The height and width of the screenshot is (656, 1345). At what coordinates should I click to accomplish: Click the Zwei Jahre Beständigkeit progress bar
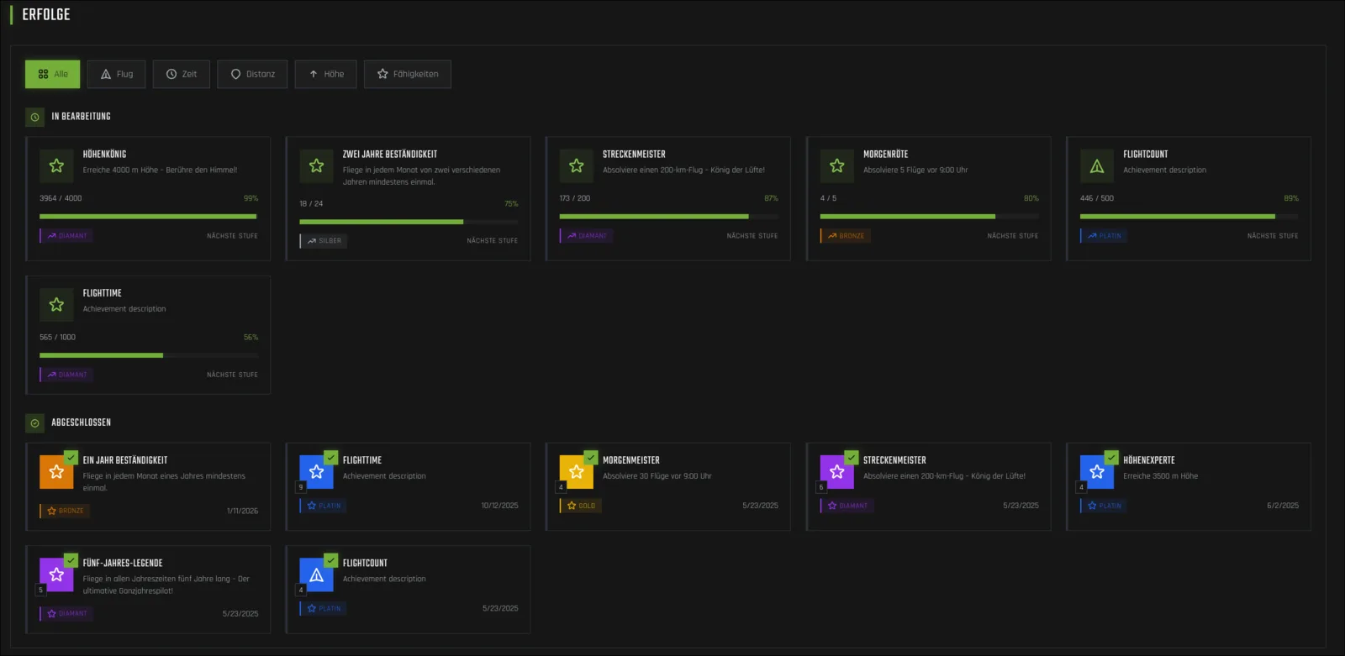pyautogui.click(x=409, y=222)
